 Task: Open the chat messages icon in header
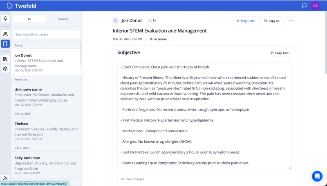pos(305,6)
